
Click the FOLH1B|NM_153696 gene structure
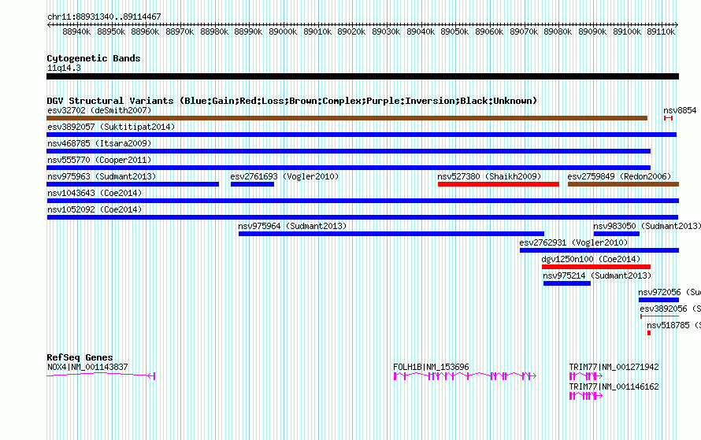point(465,376)
